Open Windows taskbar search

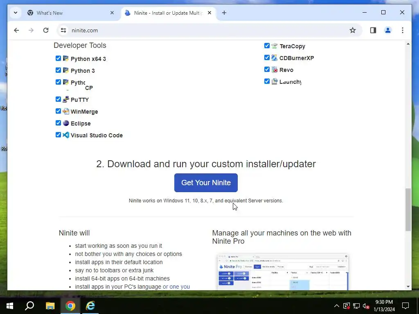point(29,306)
